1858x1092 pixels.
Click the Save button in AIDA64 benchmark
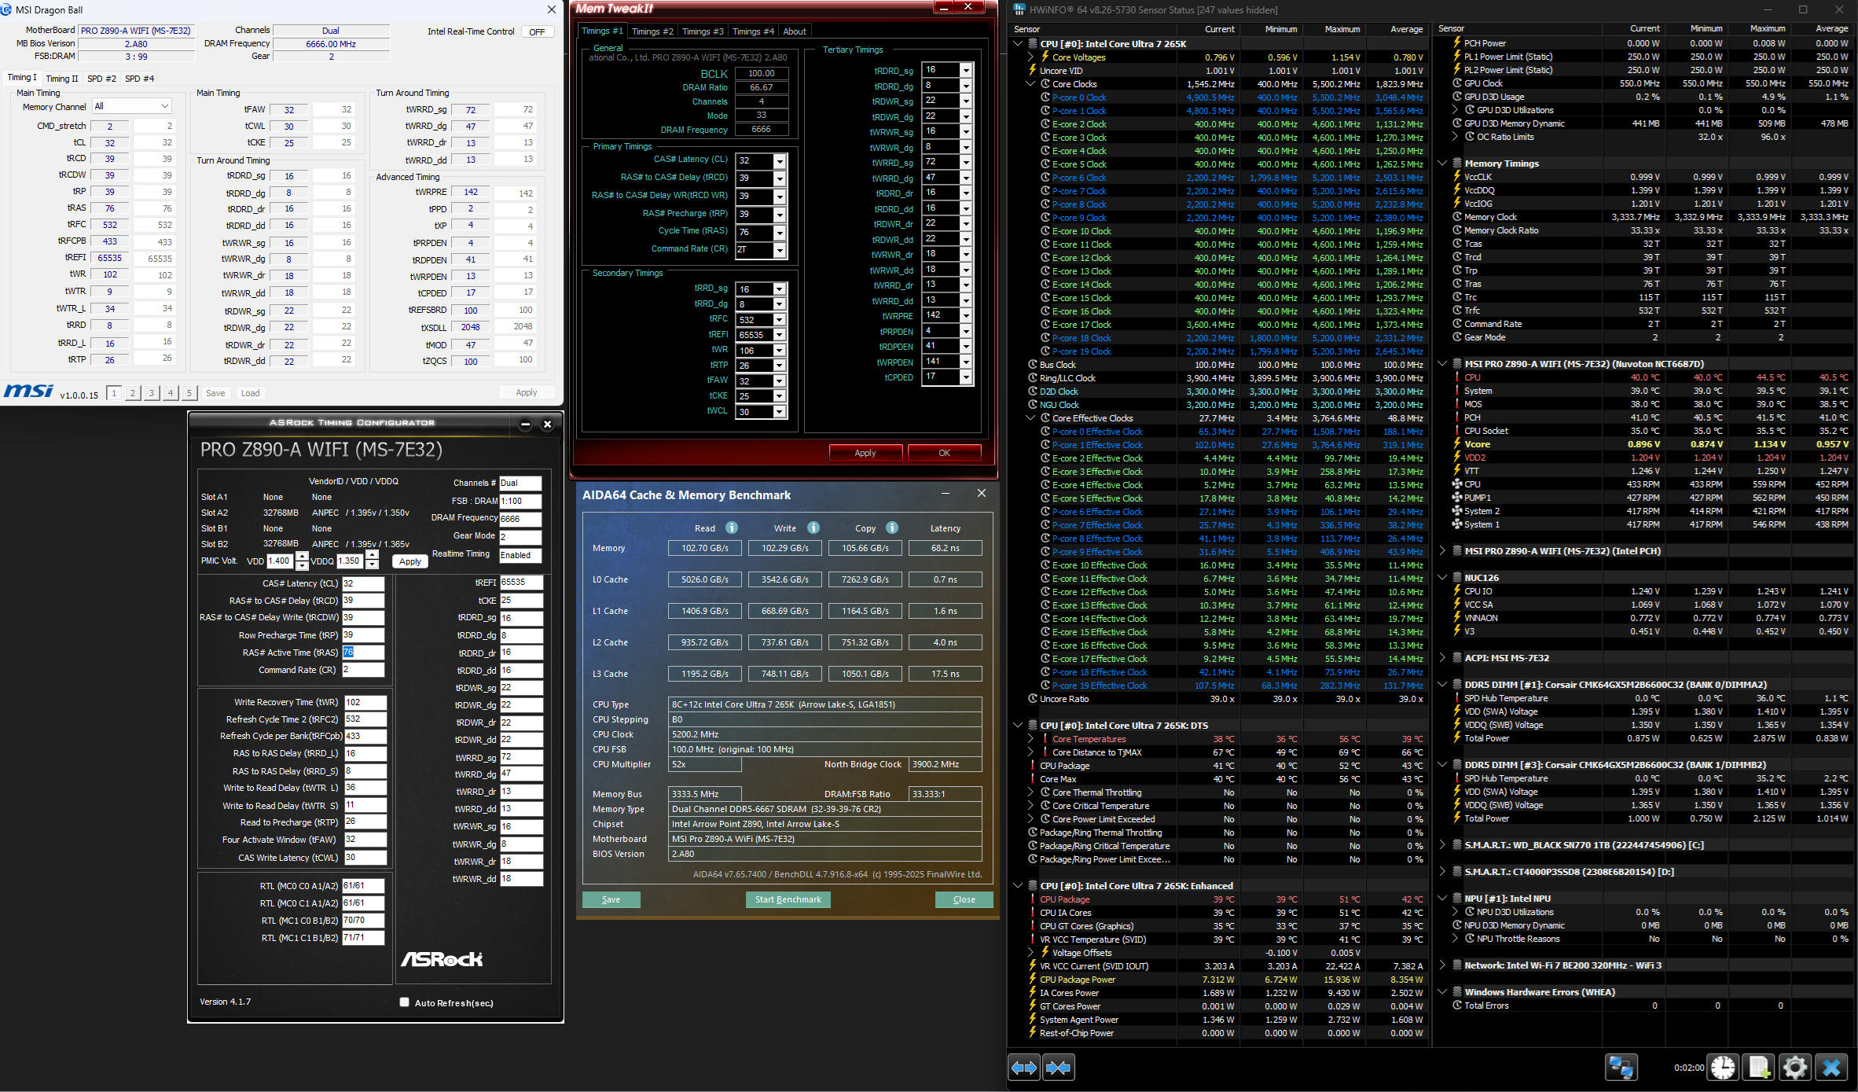click(x=611, y=899)
